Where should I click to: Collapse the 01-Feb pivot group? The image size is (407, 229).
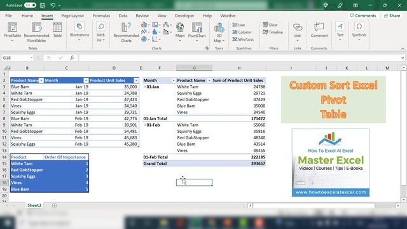[x=145, y=125]
